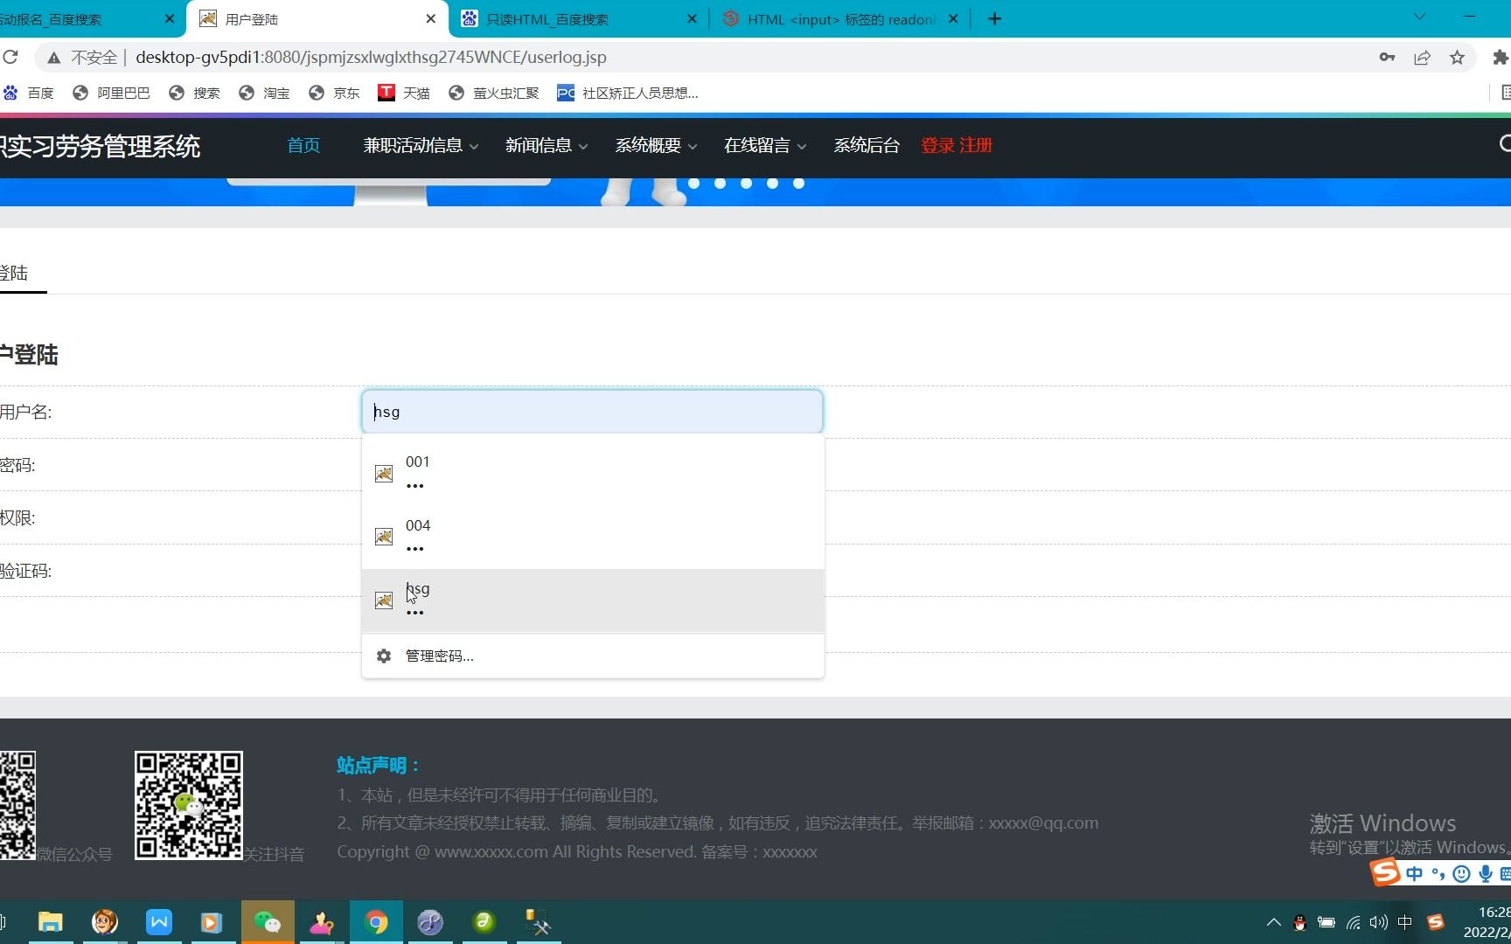Select the third banner carousel dot
This screenshot has width=1511, height=944.
(x=746, y=184)
